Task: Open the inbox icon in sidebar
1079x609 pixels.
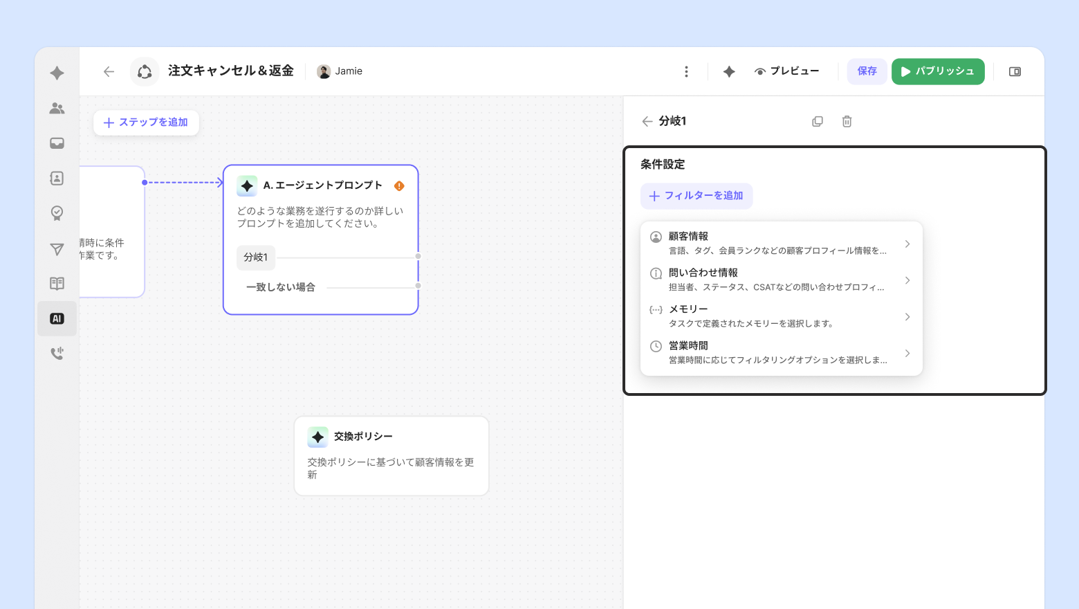Action: click(57, 143)
